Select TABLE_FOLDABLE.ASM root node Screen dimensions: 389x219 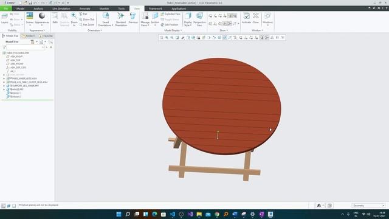point(16,53)
